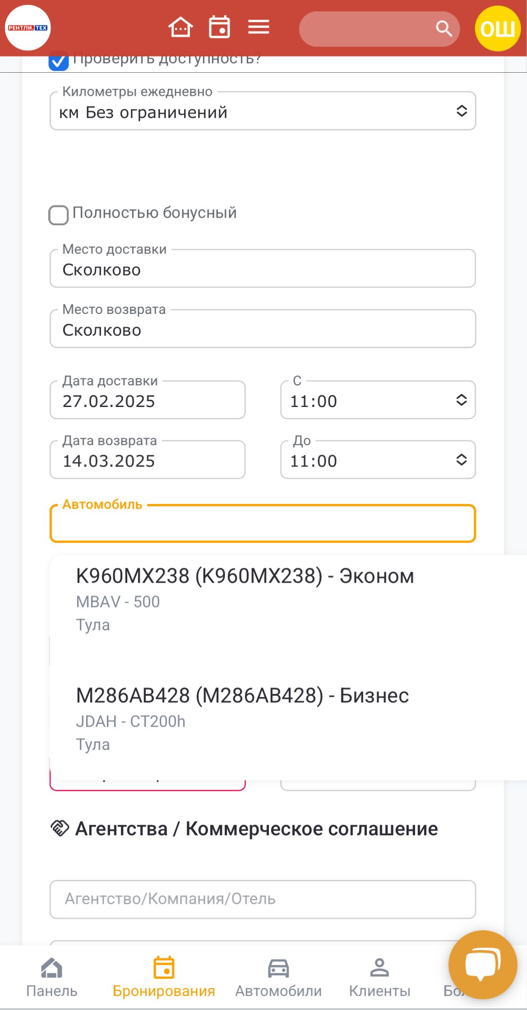The width and height of the screenshot is (527, 1010).
Task: Click the Место доставки field
Action: pyautogui.click(x=263, y=270)
